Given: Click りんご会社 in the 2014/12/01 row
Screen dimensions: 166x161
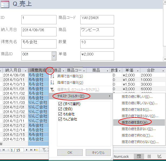Looking at the screenshot, I should point(38,107).
